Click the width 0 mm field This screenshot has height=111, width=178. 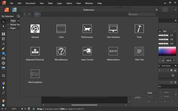pyautogui.click(x=168, y=92)
